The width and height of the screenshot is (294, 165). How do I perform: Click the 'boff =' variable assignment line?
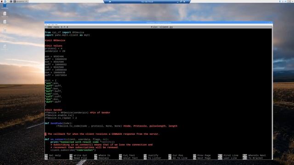tap(56, 65)
